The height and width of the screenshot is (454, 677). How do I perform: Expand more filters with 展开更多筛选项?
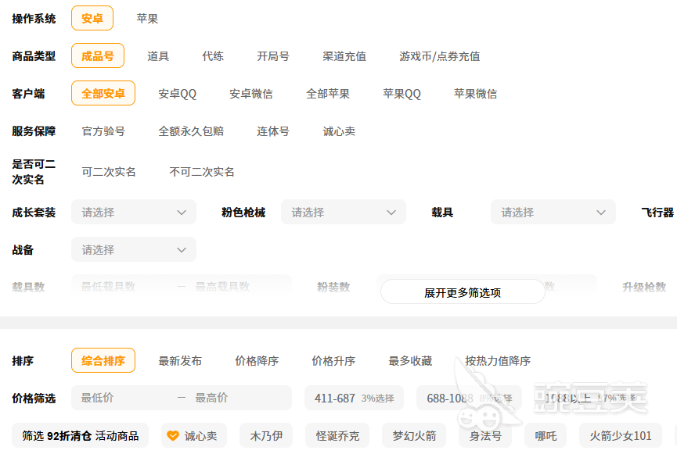(463, 292)
